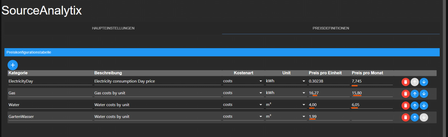Move Gas row down
Viewport: 448px width, 137px height.
pos(424,94)
